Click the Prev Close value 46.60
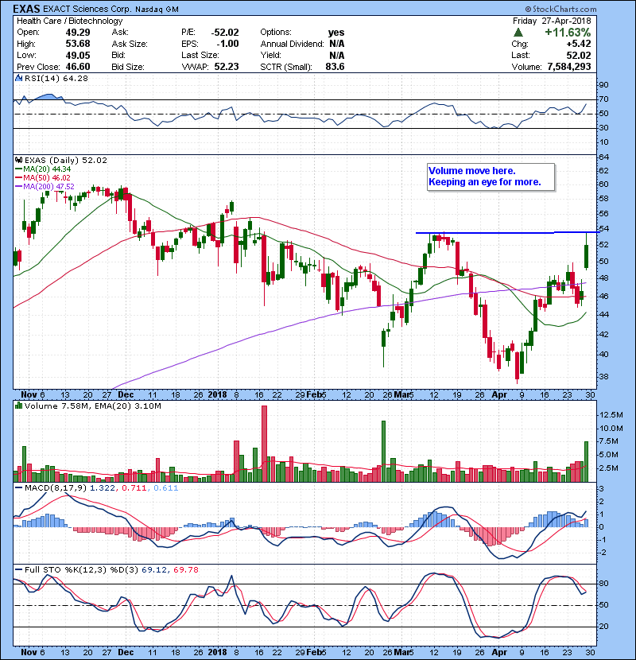The width and height of the screenshot is (636, 660). point(77,67)
